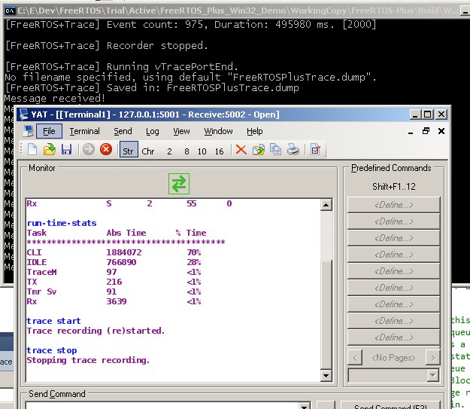Open a terminal file via folder icon
This screenshot has width=470, height=409.
49,150
